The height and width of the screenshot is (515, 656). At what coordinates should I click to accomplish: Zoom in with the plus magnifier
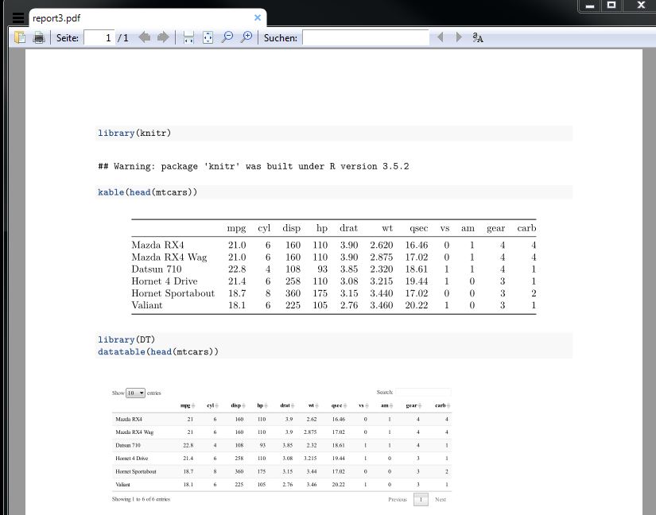pos(246,37)
